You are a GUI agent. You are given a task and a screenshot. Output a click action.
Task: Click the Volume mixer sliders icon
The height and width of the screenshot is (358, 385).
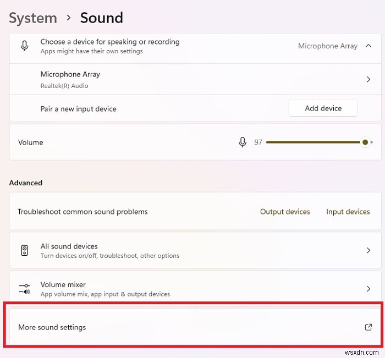[25, 289]
